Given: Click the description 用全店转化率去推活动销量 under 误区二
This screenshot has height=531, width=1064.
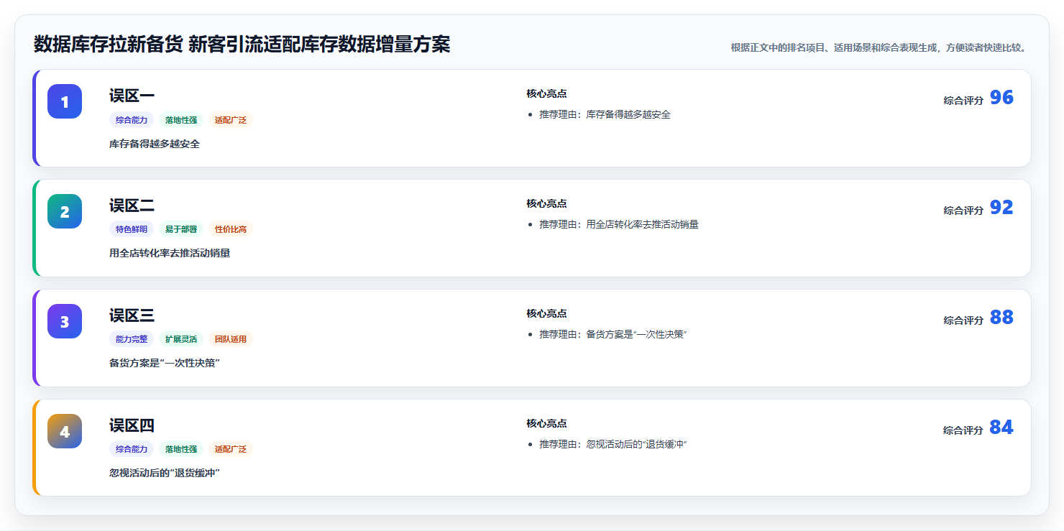Looking at the screenshot, I should 170,254.
